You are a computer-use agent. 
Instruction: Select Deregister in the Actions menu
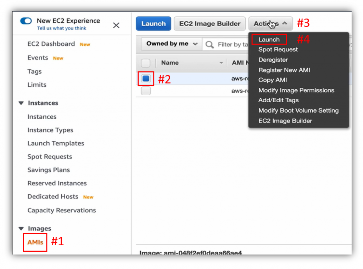[x=273, y=60]
